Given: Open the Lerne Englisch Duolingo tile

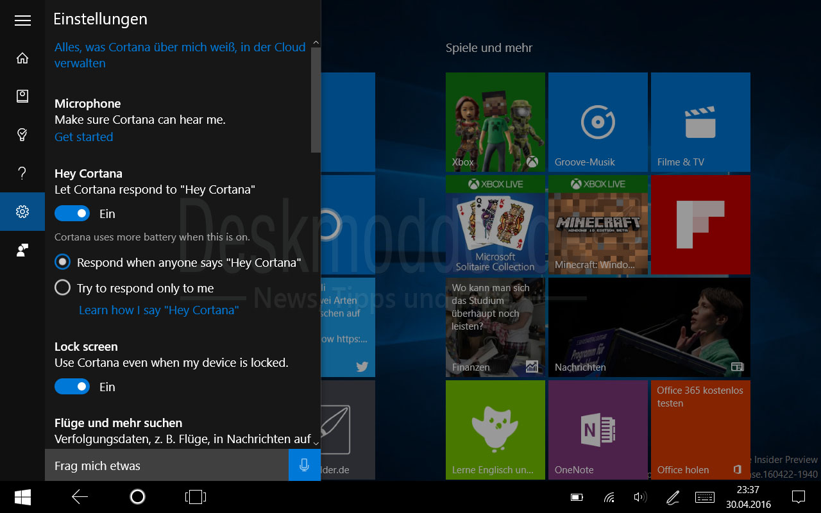Looking at the screenshot, I should 495,430.
